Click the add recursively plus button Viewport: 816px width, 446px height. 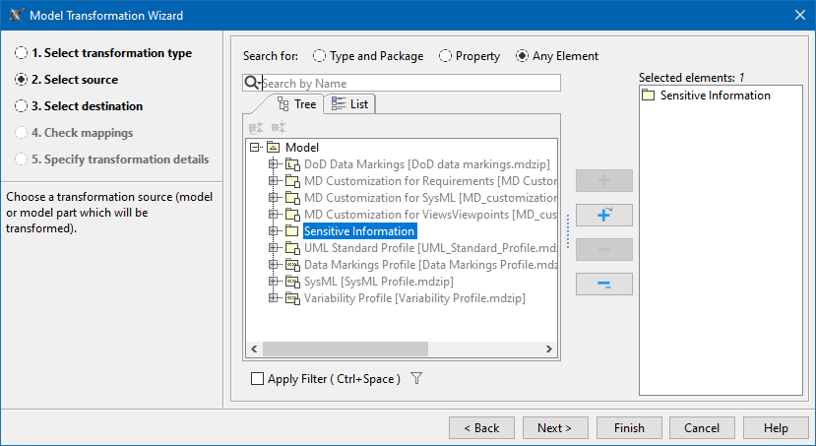pyautogui.click(x=603, y=216)
